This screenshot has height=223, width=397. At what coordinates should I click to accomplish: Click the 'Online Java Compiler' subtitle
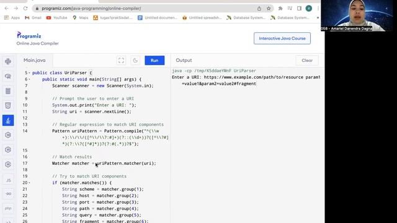pyautogui.click(x=37, y=43)
